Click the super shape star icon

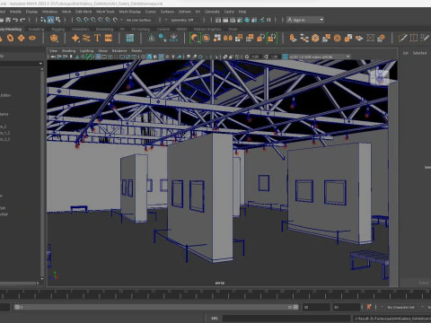[x=75, y=38]
